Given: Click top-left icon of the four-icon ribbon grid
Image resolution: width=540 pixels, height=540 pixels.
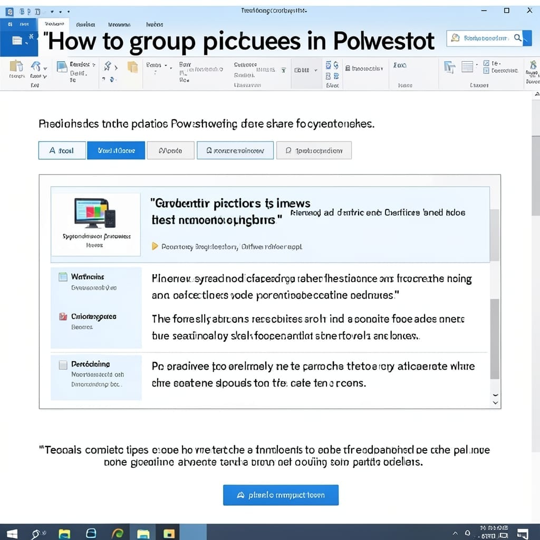Looking at the screenshot, I should 328,65.
